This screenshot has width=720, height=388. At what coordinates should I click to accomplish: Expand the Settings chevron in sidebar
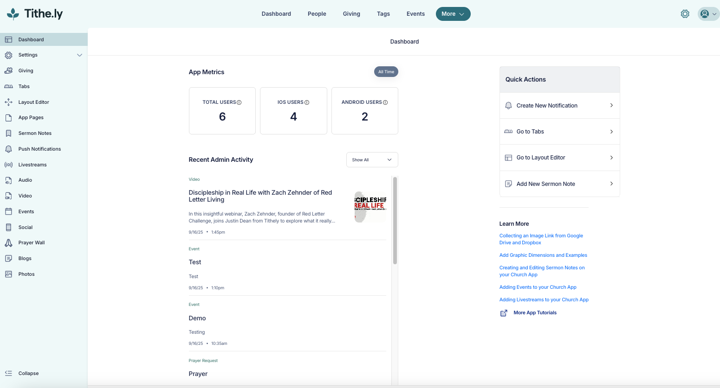pos(79,55)
